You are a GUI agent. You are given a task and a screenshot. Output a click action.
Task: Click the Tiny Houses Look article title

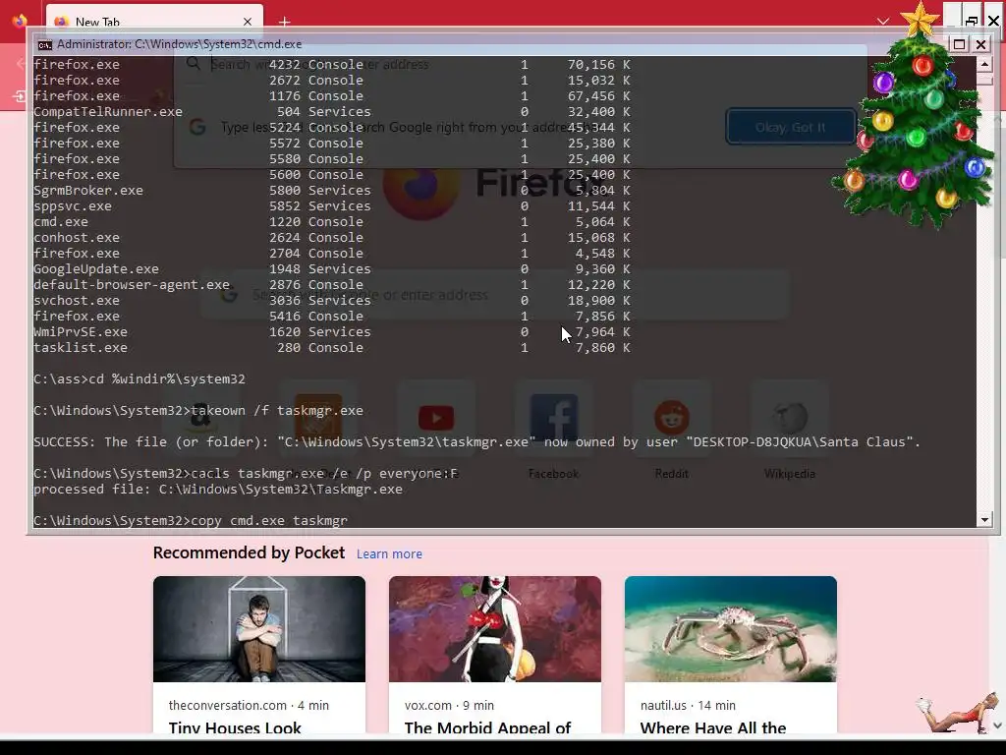(x=235, y=728)
